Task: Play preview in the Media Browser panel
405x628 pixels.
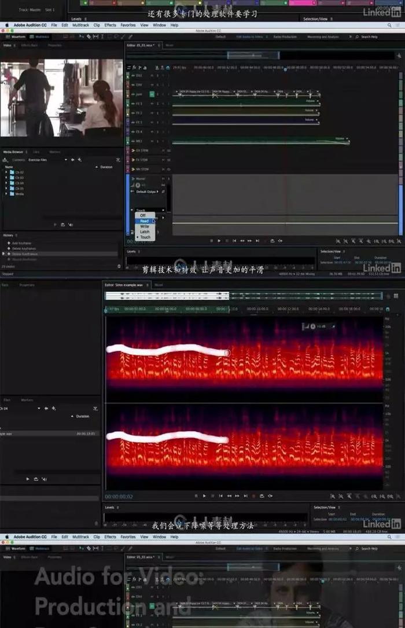Action: click(x=55, y=225)
